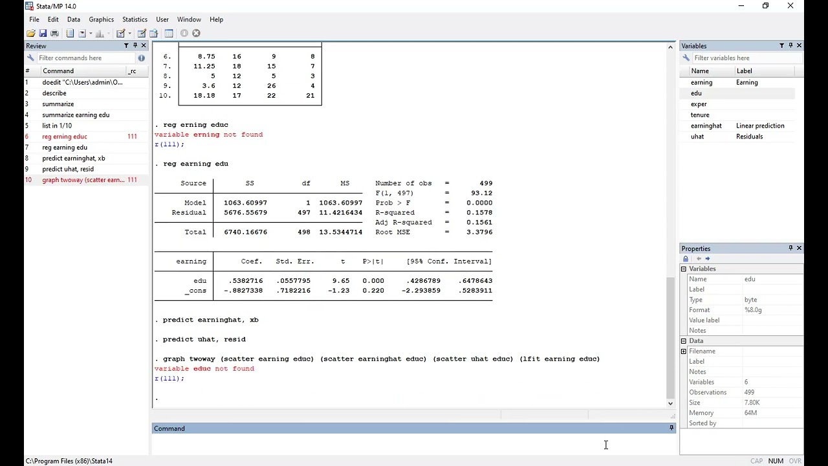Close the Properties panel

pyautogui.click(x=799, y=249)
